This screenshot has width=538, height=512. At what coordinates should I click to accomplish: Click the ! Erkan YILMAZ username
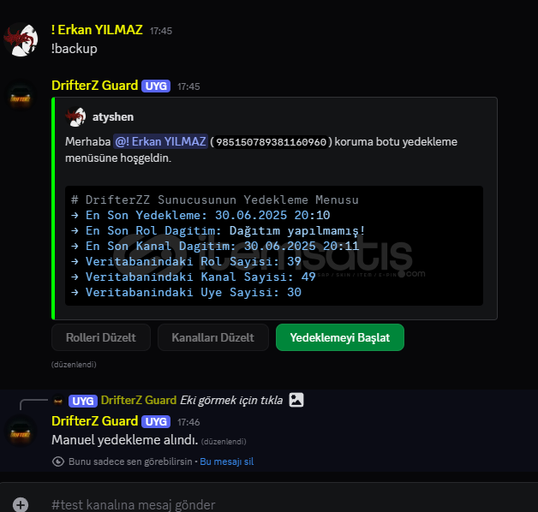pyautogui.click(x=97, y=30)
